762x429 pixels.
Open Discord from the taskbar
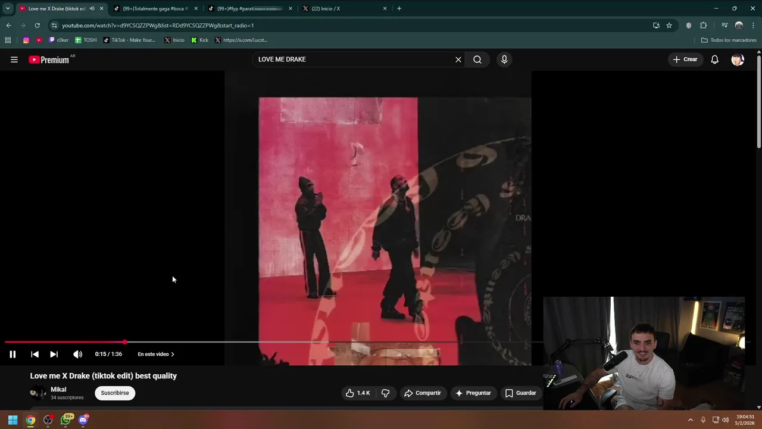point(83,420)
